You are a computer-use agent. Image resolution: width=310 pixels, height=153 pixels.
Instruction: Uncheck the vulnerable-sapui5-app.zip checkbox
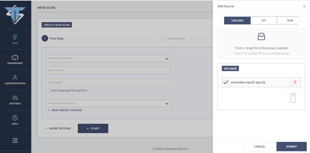[226, 82]
